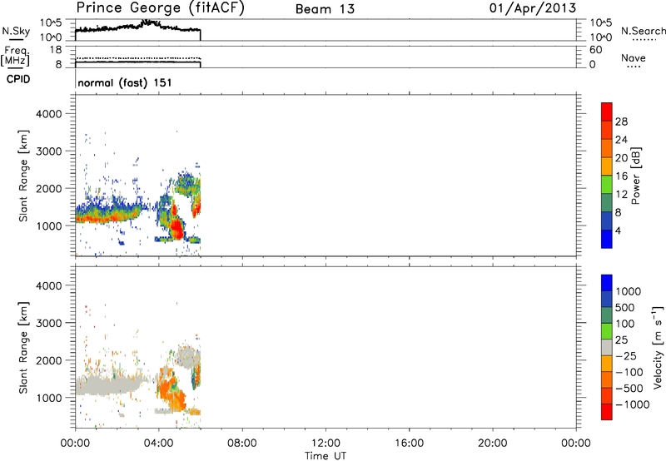
Task: Click the left '10^5' noise axis tick
Action: click(x=51, y=23)
